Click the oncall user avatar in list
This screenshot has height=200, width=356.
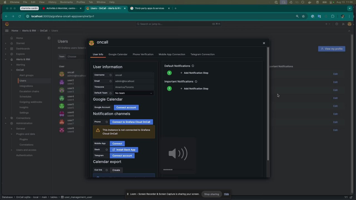pos(62,74)
